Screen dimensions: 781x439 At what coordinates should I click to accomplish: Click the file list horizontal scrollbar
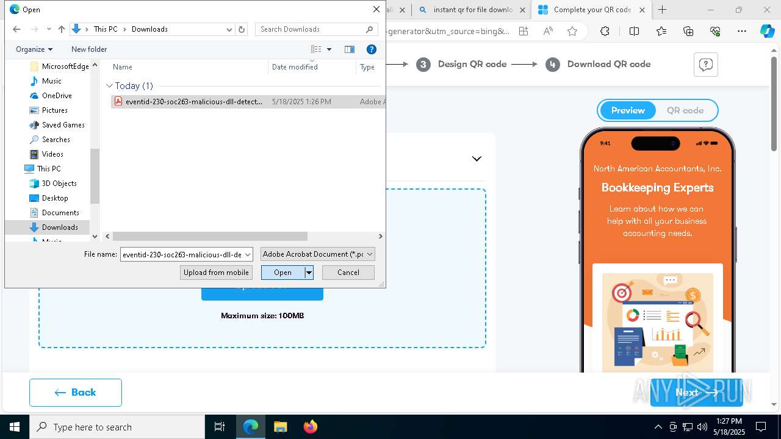pyautogui.click(x=210, y=236)
